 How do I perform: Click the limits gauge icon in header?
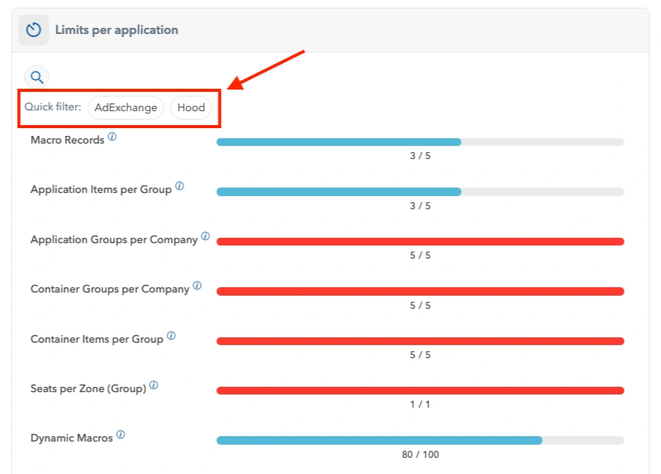33,30
